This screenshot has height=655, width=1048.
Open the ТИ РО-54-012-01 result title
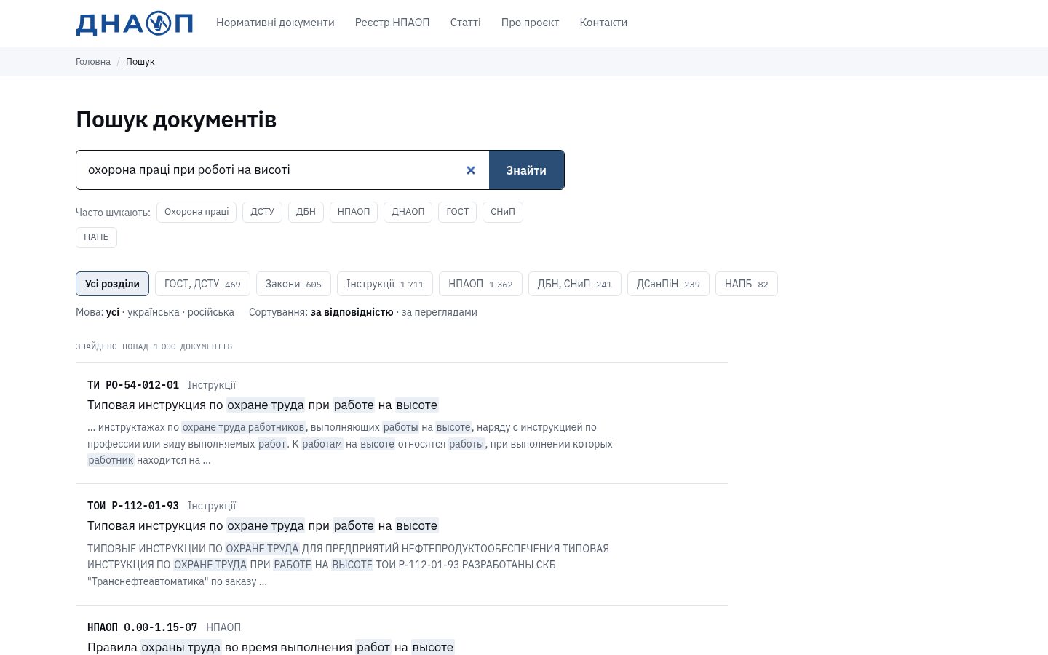tap(263, 405)
